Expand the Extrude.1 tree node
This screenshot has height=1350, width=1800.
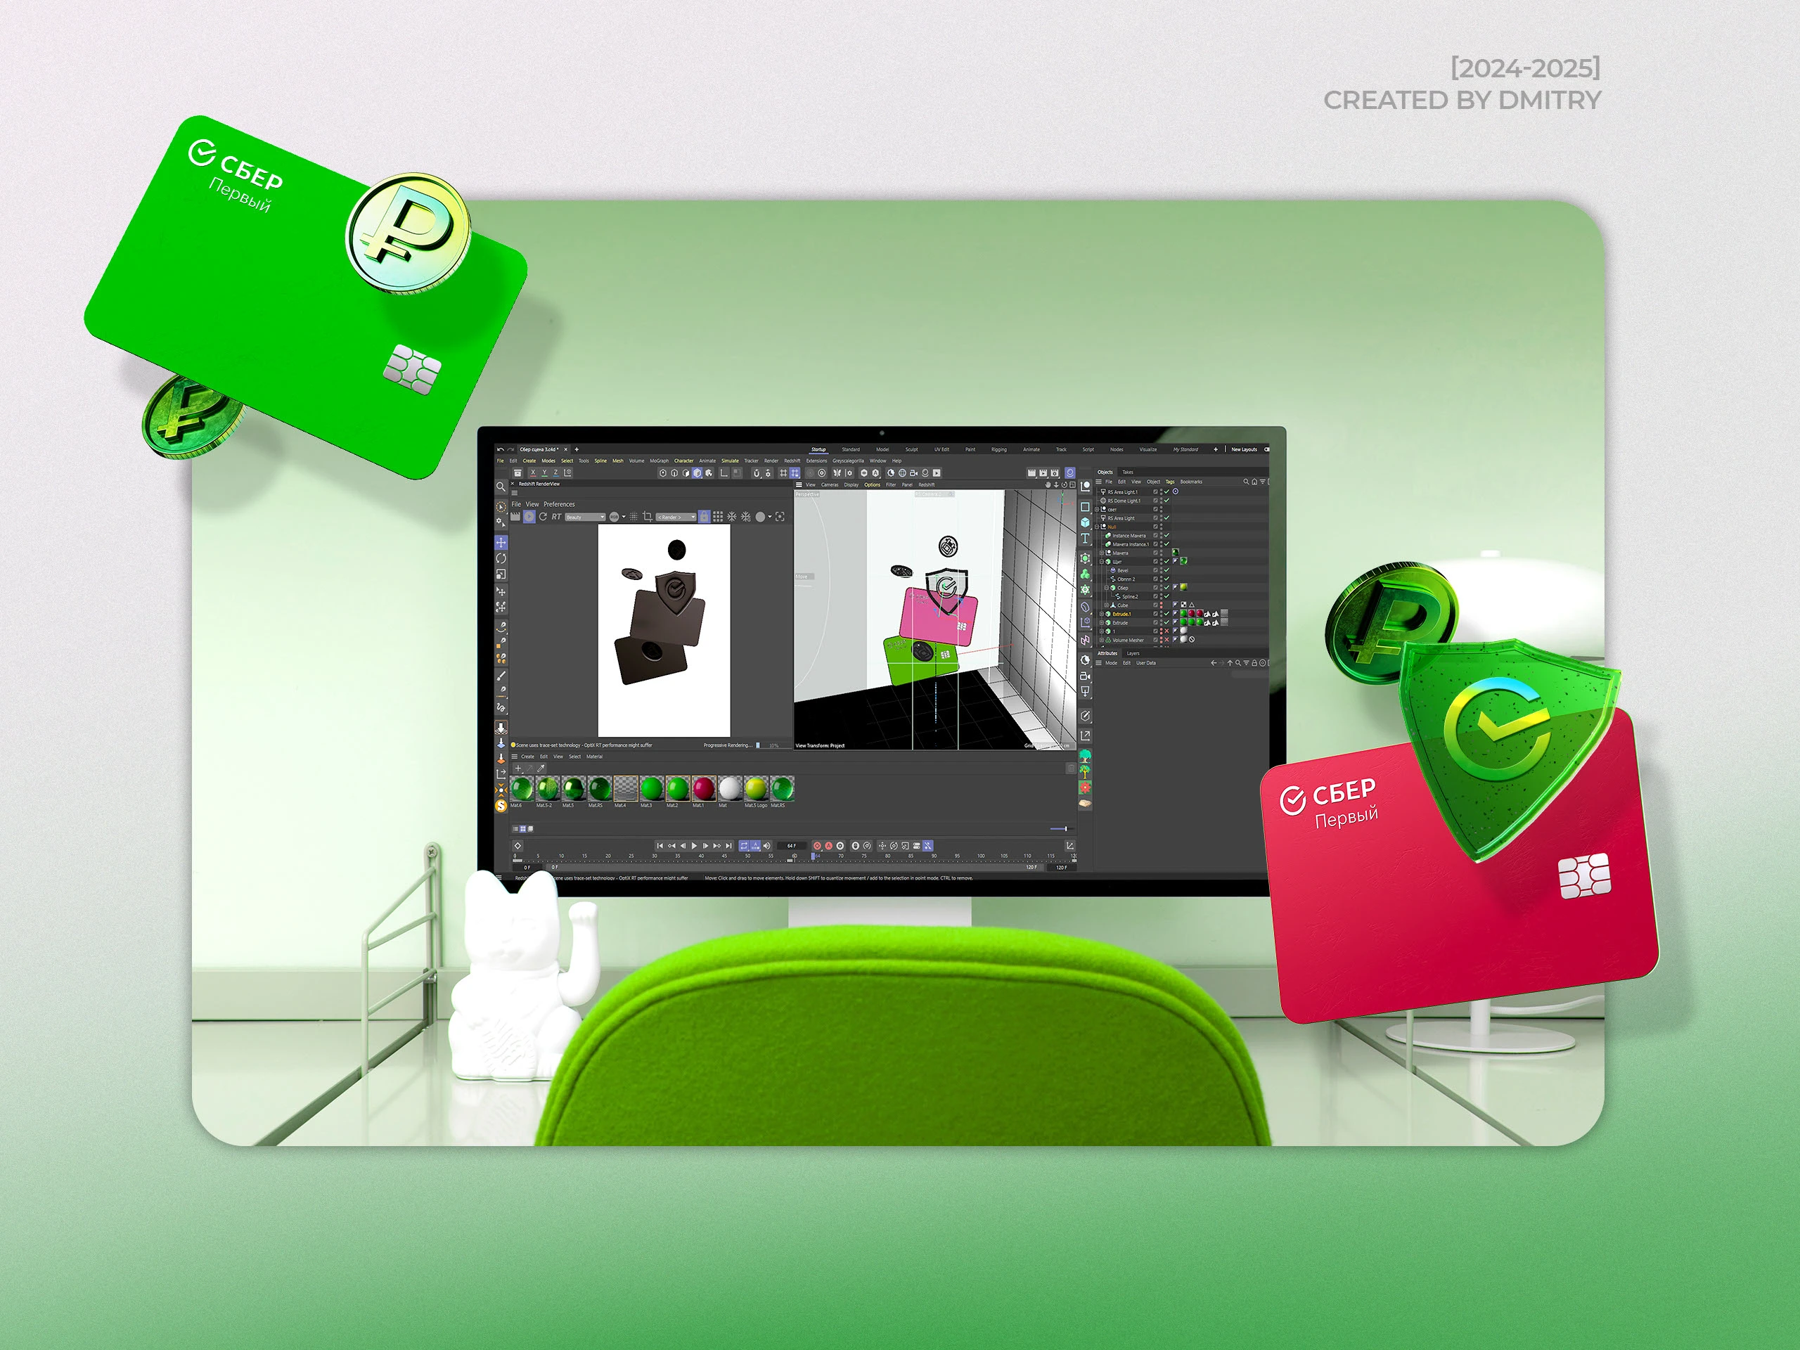pyautogui.click(x=1102, y=615)
